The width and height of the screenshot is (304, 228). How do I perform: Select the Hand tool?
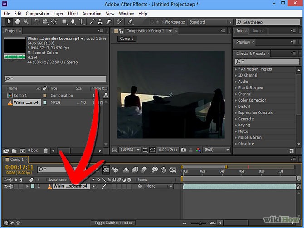[x=17, y=22]
